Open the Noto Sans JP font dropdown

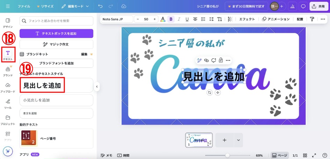117,19
